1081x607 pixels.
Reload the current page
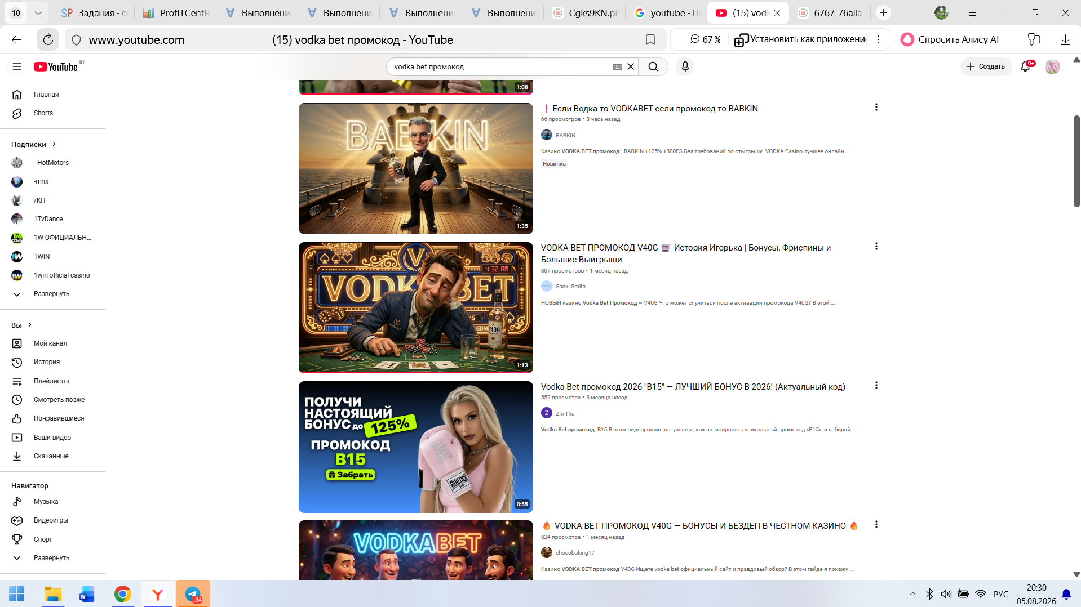(x=48, y=40)
